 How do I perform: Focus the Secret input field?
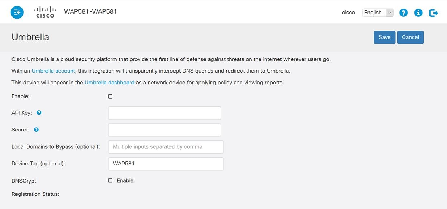click(x=164, y=130)
